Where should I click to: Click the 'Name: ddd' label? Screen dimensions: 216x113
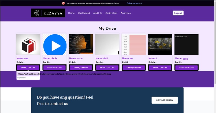[x=102, y=58]
